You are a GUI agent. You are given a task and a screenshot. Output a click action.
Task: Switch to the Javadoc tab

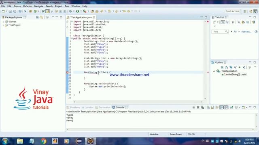(x=87, y=108)
